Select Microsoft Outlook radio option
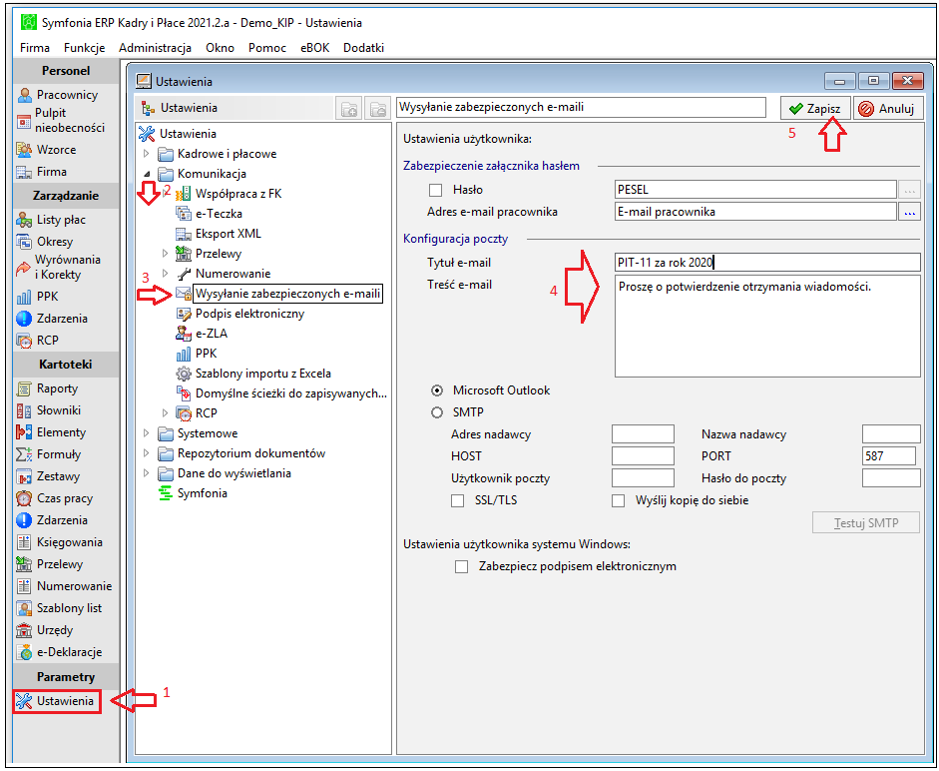Screen dimensions: 939x771 [437, 390]
